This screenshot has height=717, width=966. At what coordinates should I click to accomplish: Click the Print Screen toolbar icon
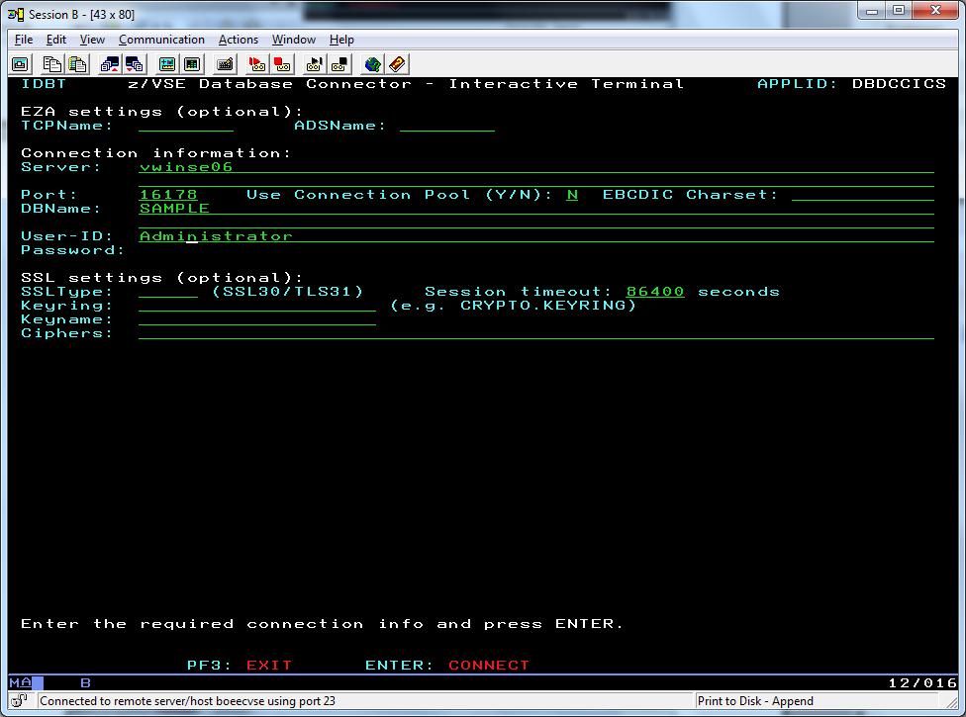(x=20, y=64)
